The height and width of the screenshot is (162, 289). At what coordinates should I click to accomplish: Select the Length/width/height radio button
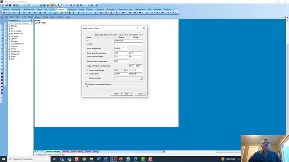[x=88, y=70]
